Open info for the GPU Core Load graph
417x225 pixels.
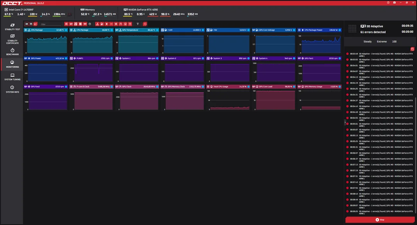pos(294,87)
